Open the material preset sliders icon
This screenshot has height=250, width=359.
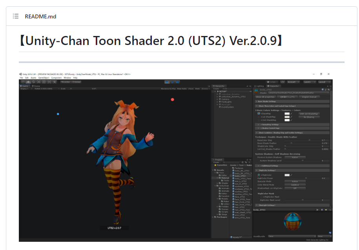[326, 90]
